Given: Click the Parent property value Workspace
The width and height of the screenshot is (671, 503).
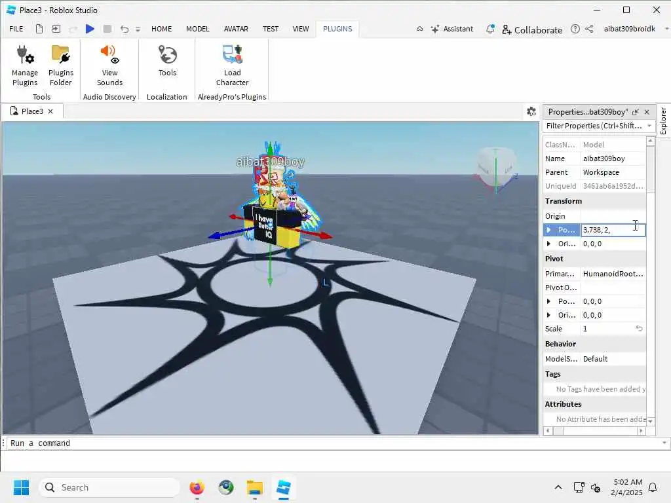Looking at the screenshot, I should [x=613, y=172].
